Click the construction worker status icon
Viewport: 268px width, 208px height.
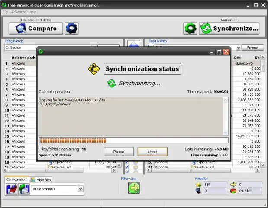[x=94, y=69]
